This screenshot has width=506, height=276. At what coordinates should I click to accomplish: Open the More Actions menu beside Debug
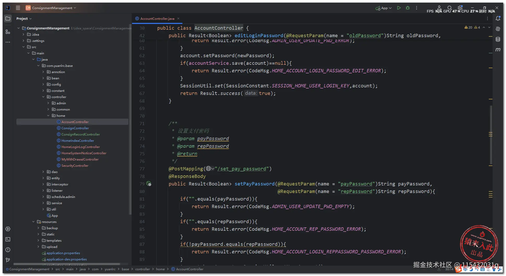tap(417, 8)
